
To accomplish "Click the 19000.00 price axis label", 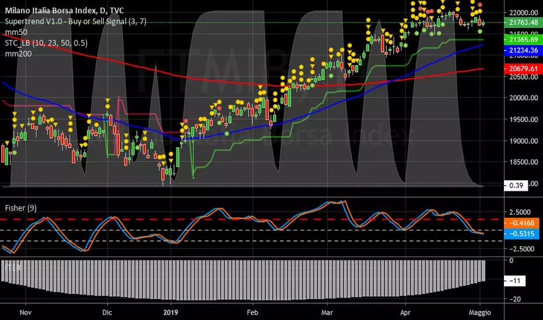I will coord(524,141).
